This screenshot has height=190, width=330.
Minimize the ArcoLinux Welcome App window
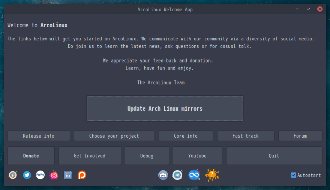click(x=297, y=9)
